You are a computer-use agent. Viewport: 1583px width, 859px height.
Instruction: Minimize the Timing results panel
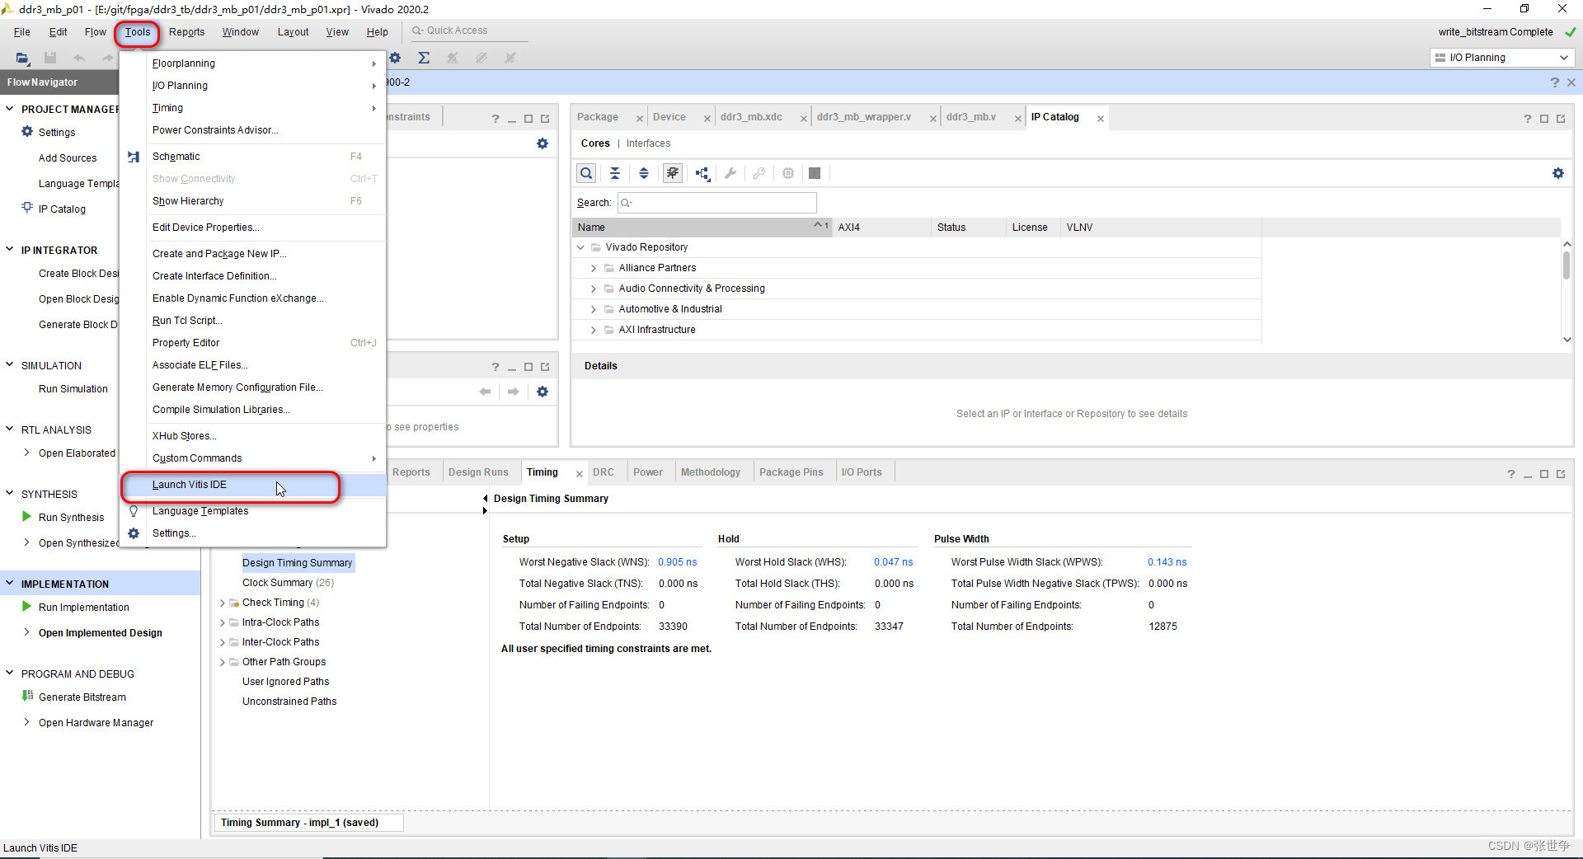pos(1528,475)
